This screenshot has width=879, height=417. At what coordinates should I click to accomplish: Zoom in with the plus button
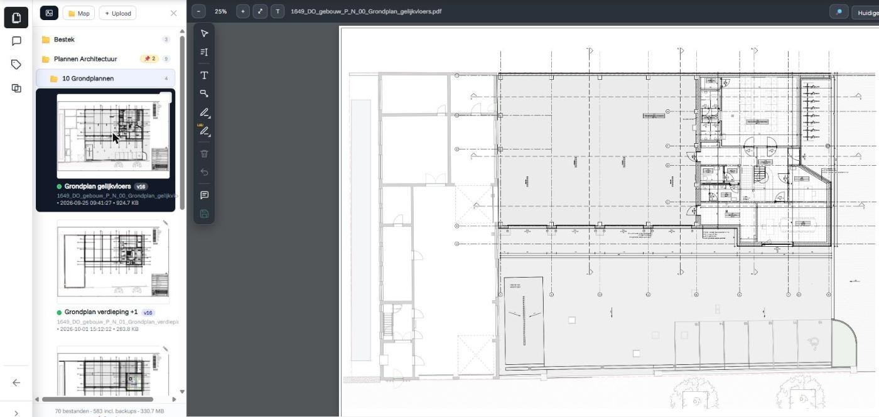(243, 11)
